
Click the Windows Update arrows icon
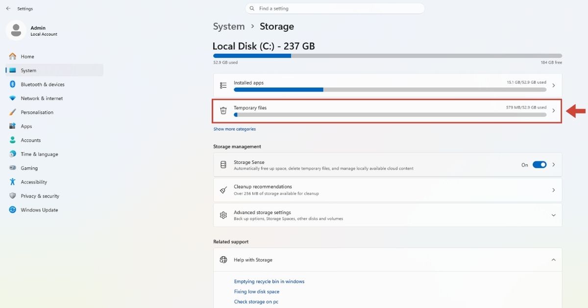[13, 210]
